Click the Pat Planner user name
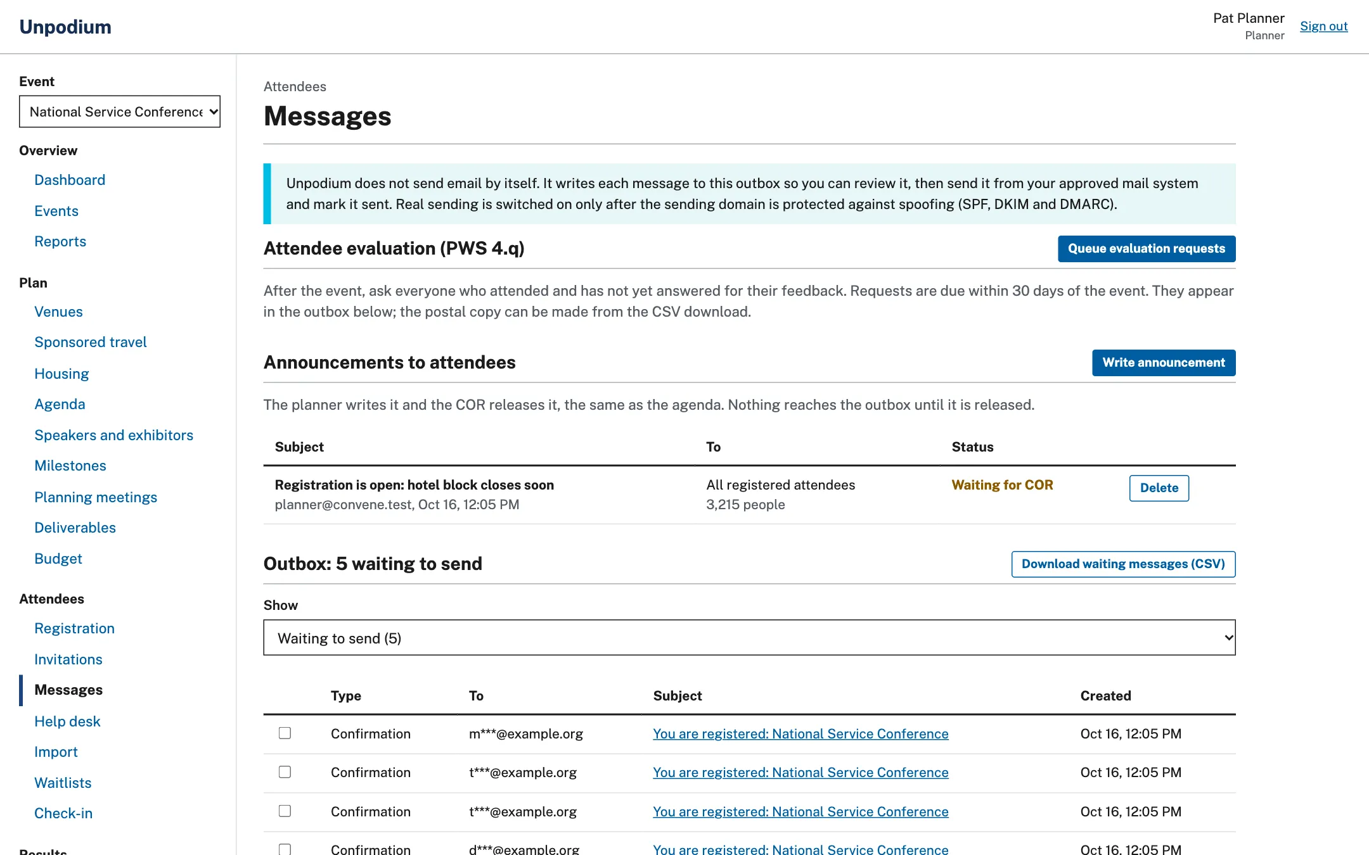The image size is (1369, 855). (1249, 18)
